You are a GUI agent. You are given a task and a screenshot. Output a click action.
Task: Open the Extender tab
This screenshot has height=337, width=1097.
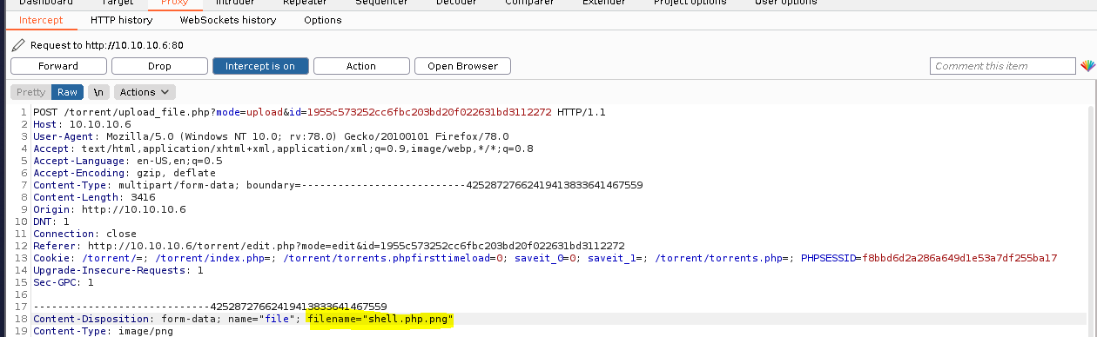click(x=604, y=3)
